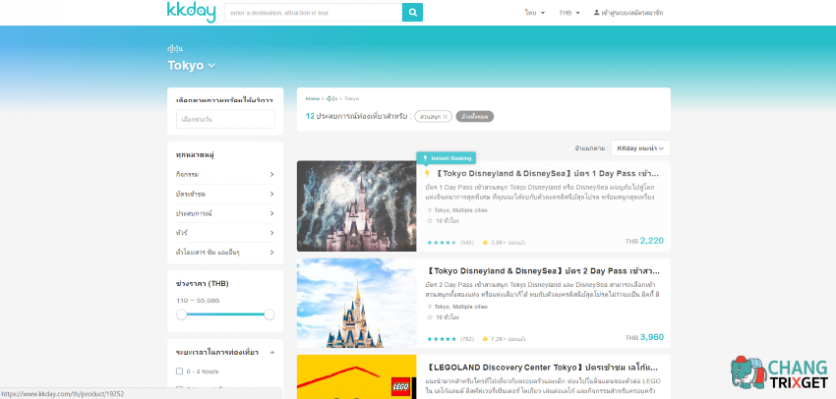Expand the transport tickets and SIM chevron
Image resolution: width=836 pixels, height=399 pixels.
[272, 252]
